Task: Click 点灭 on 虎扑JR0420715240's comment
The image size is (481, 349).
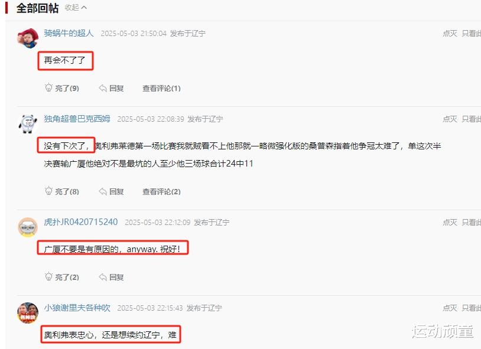Action: pos(450,223)
